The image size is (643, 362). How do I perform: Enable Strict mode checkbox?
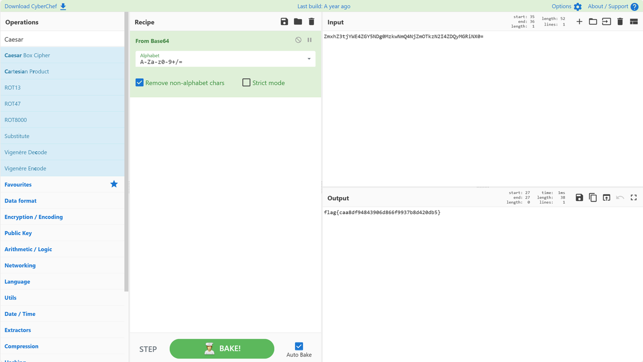(x=246, y=83)
